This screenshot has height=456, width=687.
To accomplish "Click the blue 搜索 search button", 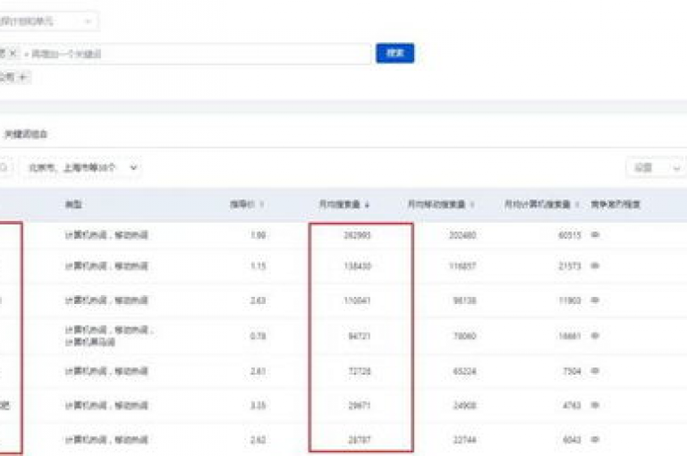I will coord(394,53).
